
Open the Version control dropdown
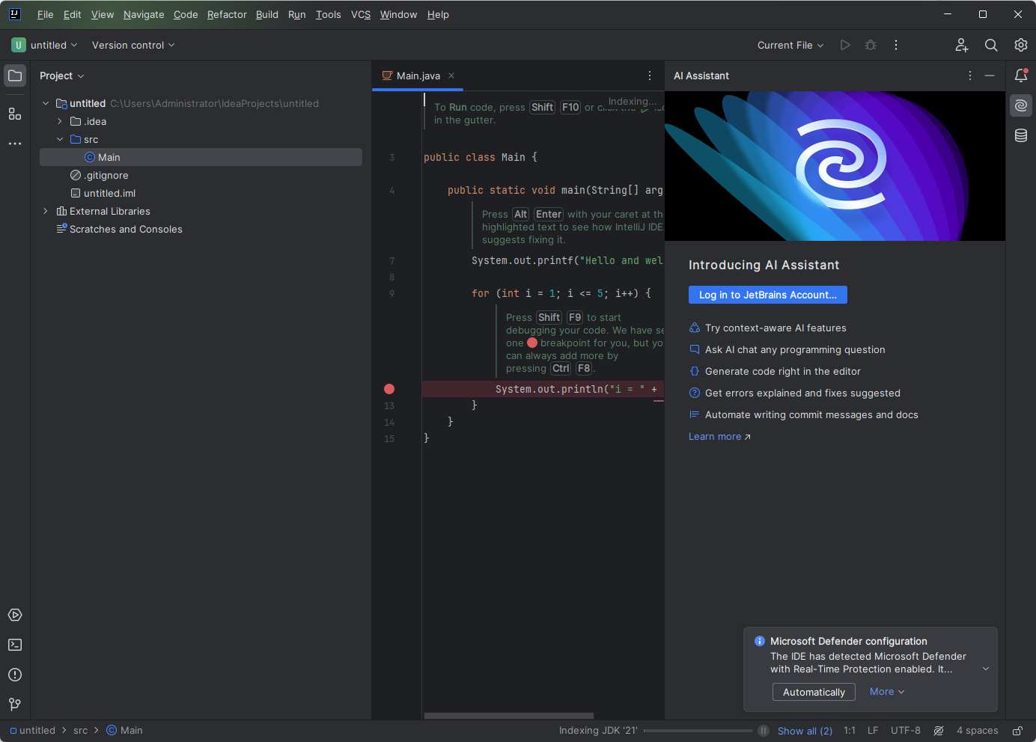coord(133,45)
